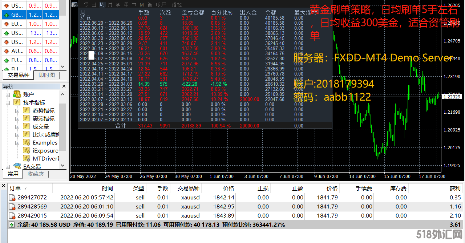This screenshot has width=465, height=243.
Task: Select the 年 period tab in statistics panel
Action: (126, 5)
